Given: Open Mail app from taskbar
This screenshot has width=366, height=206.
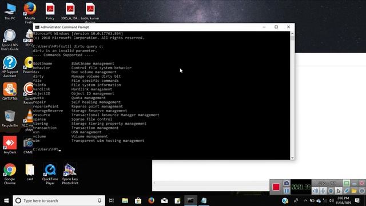Looking at the screenshot, I should tap(164, 201).
